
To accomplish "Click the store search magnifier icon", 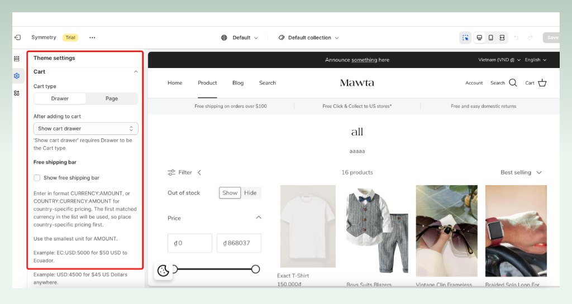I will 513,83.
